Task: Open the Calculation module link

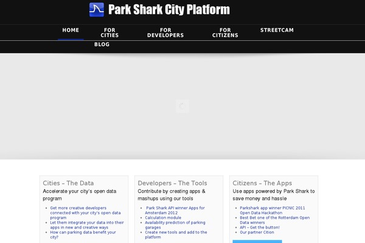Action: click(x=163, y=217)
